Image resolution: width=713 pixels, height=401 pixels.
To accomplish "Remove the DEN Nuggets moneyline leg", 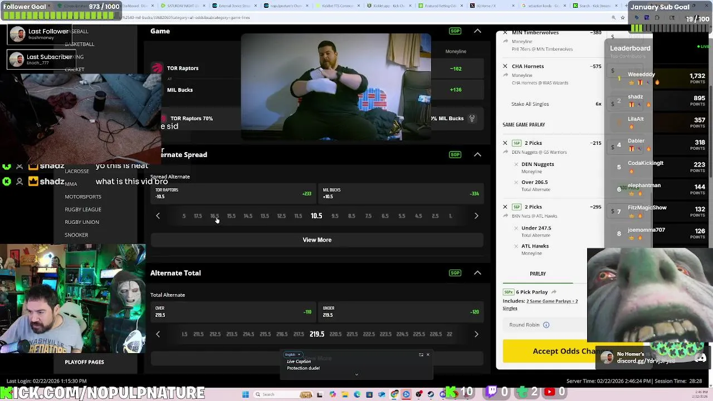I will pyautogui.click(x=516, y=164).
